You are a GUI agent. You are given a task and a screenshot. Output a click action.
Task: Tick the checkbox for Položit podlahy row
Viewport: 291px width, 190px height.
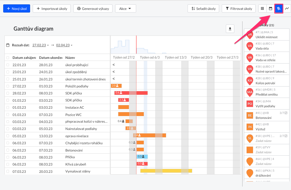[8, 86]
